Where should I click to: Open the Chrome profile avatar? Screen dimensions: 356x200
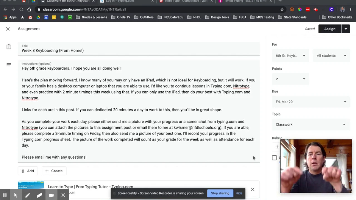(342, 9)
